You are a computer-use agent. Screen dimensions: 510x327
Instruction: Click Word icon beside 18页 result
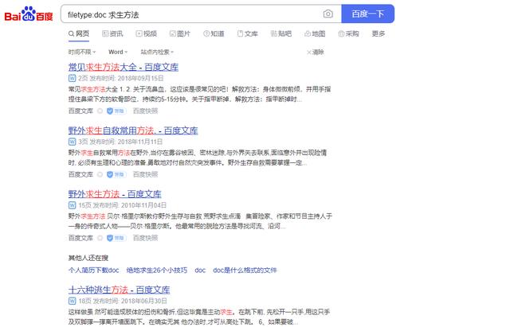(72, 301)
